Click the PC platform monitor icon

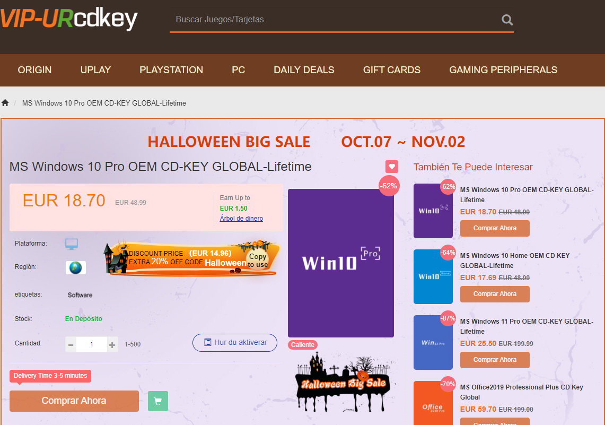tap(72, 244)
